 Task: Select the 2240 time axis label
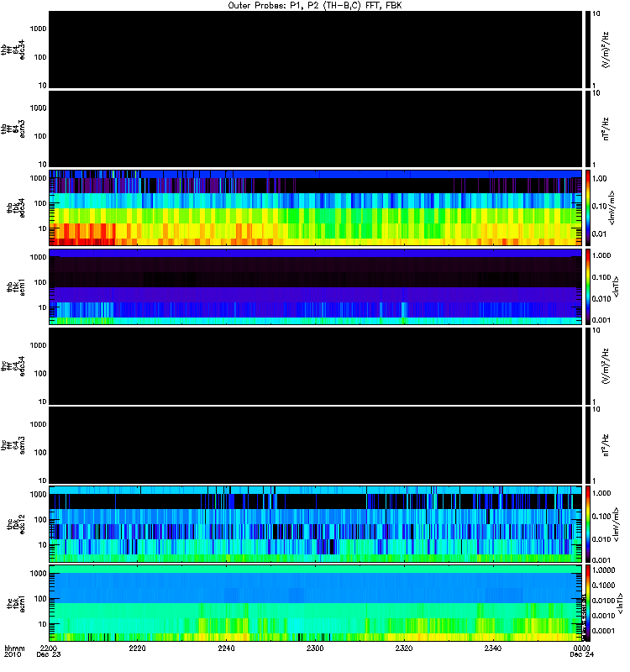point(226,648)
